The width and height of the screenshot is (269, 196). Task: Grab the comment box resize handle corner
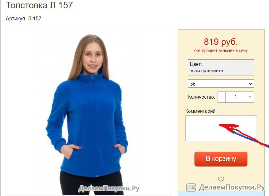tap(255, 139)
